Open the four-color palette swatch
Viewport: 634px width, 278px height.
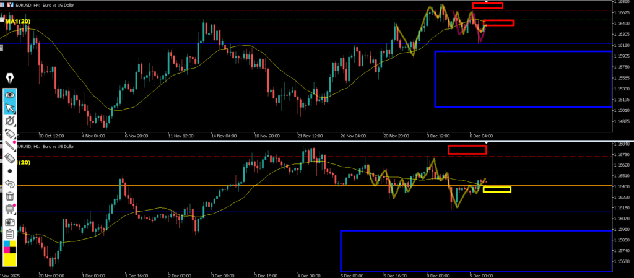click(10, 247)
